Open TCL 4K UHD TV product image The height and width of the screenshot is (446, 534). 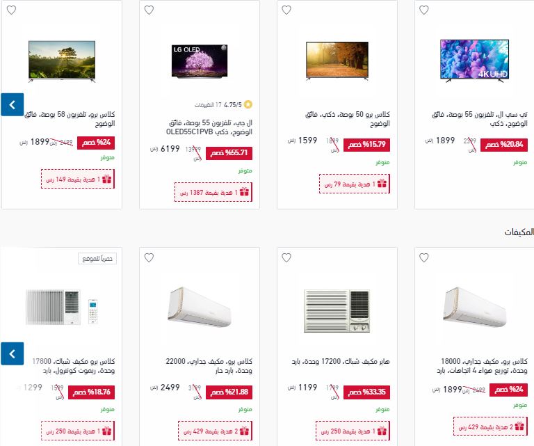474,61
